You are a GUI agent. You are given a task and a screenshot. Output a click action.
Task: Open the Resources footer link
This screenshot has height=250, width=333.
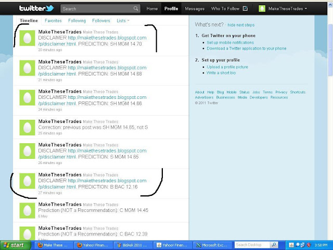coord(279,97)
